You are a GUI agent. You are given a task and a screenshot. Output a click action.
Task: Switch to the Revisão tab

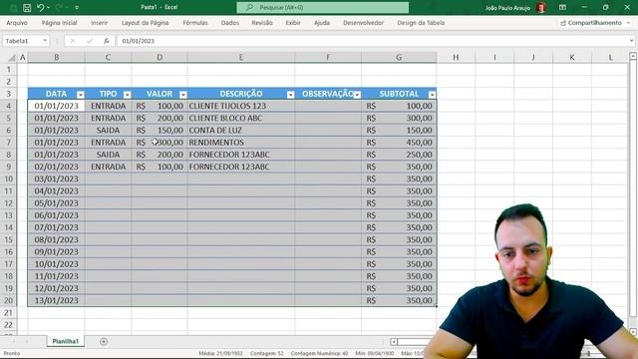262,23
